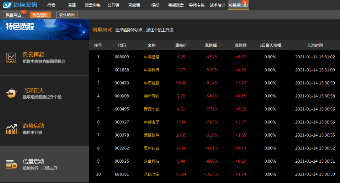Sort by 序号 column header
The image size is (340, 183).
(98, 45)
